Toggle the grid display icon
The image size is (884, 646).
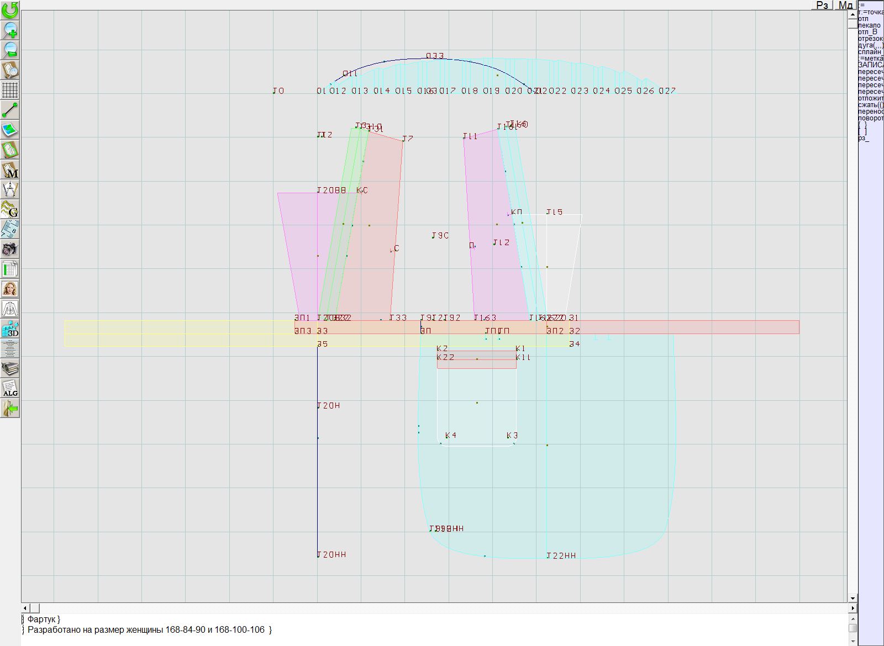coord(10,89)
